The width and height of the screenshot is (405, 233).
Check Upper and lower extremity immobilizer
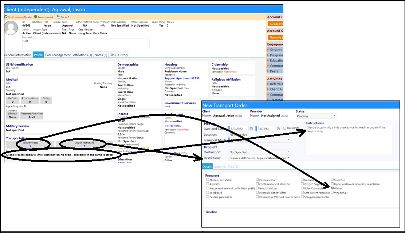pyautogui.click(x=332, y=183)
